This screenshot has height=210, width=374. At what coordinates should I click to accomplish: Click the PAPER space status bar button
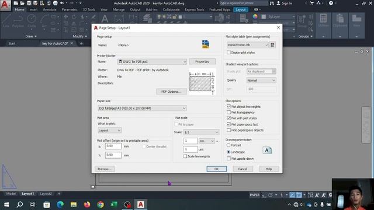click(x=254, y=195)
